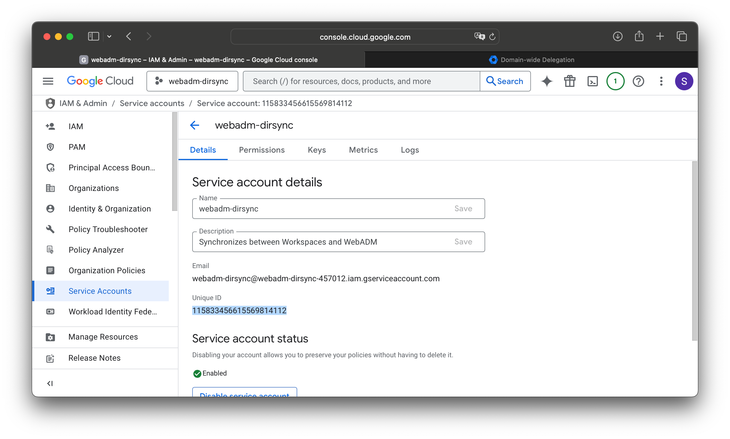Open the Safari tab group dropdown chevron

coord(109,36)
